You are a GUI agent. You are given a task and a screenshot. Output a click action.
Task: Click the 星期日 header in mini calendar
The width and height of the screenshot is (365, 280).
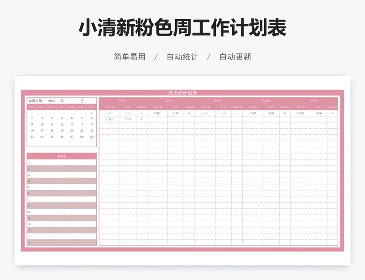pos(32,107)
